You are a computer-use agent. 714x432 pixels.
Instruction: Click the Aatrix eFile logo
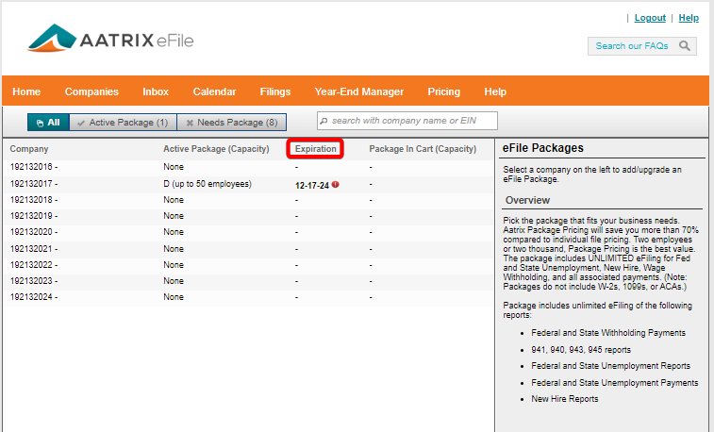point(110,39)
